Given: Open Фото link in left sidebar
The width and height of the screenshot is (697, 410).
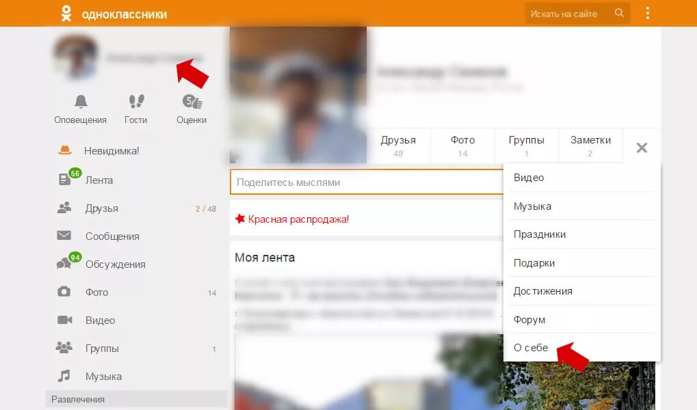Looking at the screenshot, I should (97, 292).
